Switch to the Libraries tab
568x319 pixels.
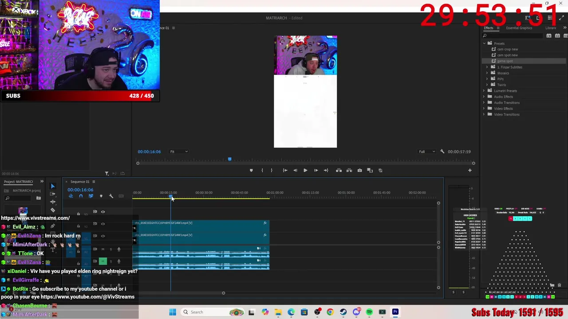point(551,28)
